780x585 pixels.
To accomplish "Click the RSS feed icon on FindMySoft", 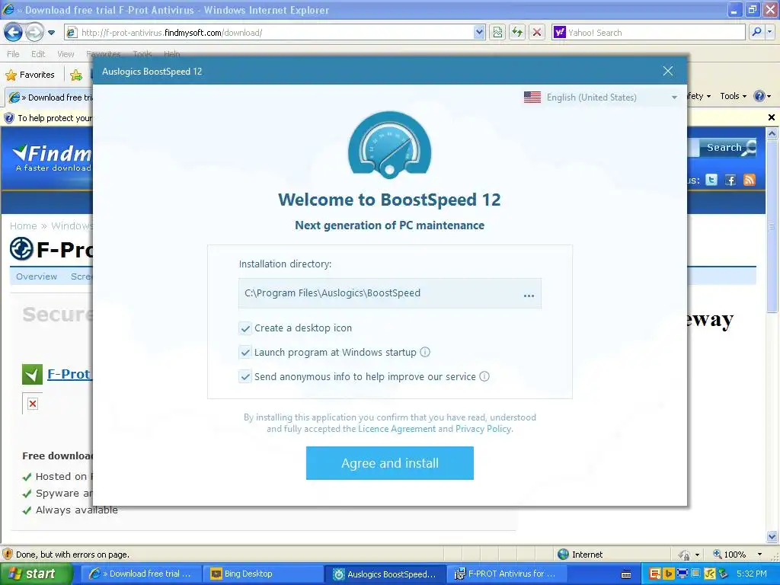I will pyautogui.click(x=750, y=180).
